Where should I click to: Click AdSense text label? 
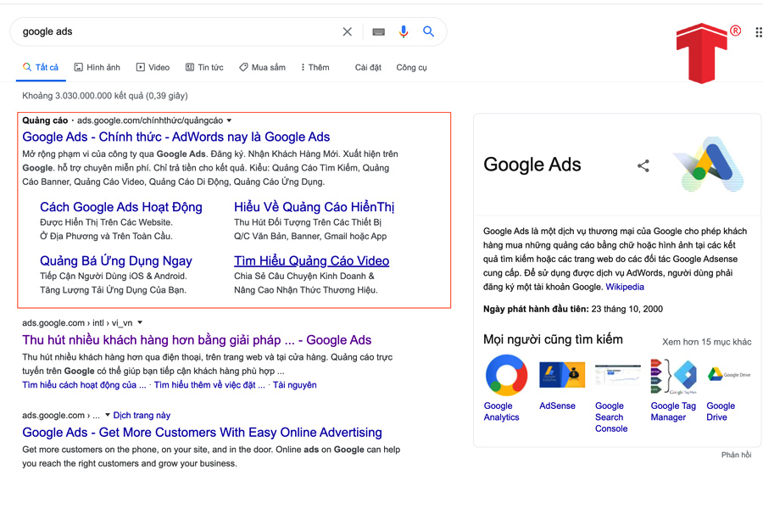557,406
